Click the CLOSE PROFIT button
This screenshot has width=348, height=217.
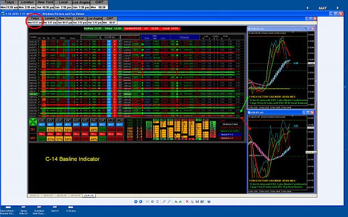click(90, 37)
